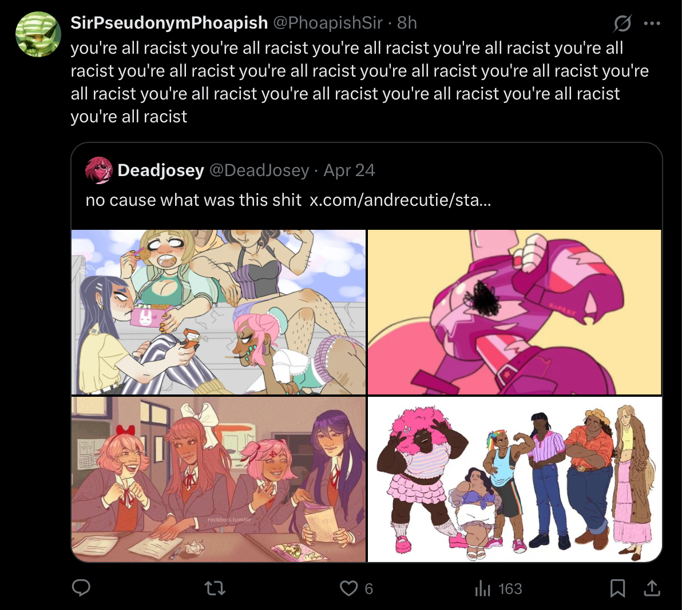
Task: Open the rooftop snack girls artwork thumbnail
Action: [x=219, y=312]
